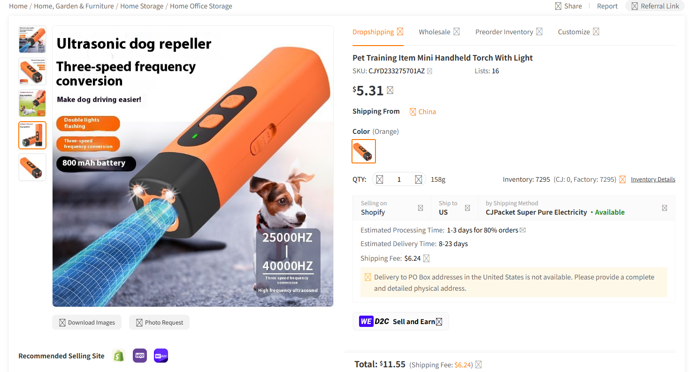The height and width of the screenshot is (372, 696).
Task: Click the Shopify recommended selling site icon
Action: pyautogui.click(x=119, y=356)
